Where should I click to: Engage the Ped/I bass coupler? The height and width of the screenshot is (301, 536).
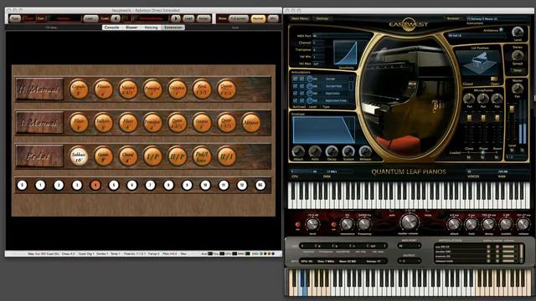click(202, 156)
